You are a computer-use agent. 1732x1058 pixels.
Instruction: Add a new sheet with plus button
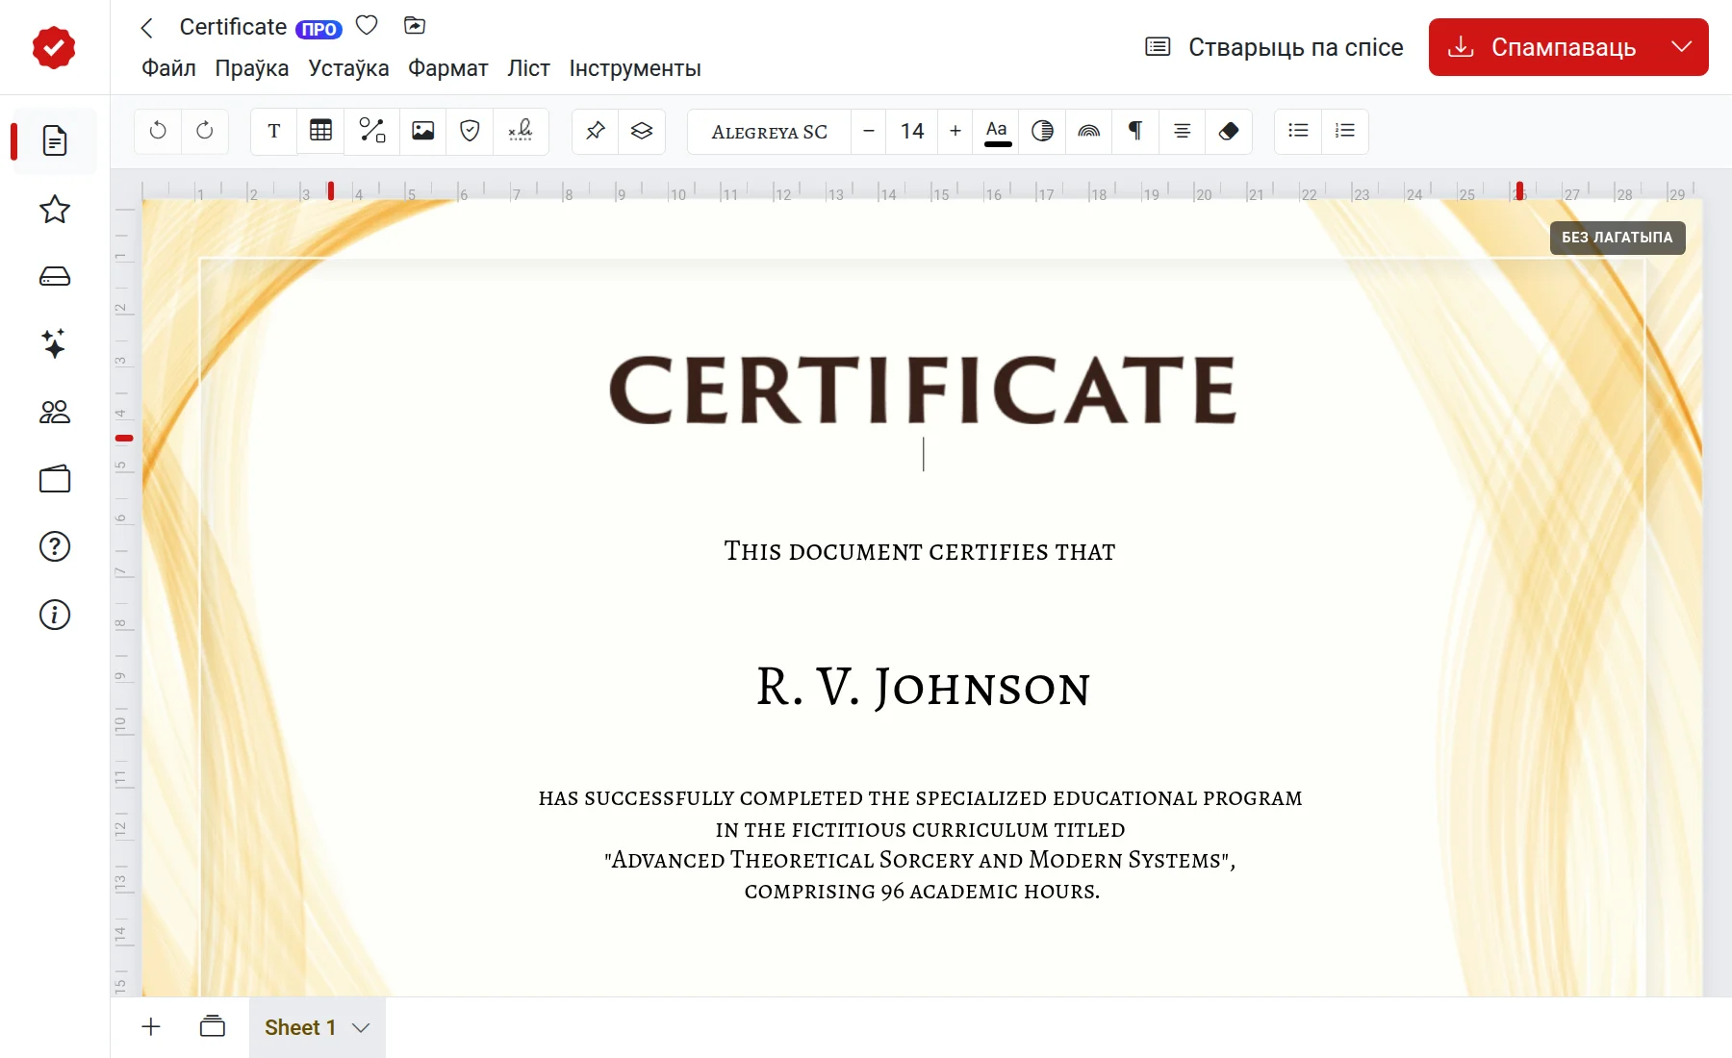tap(151, 1027)
